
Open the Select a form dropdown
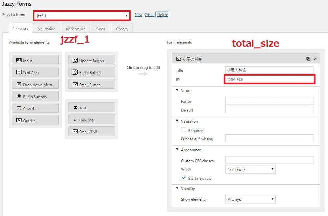[82, 15]
